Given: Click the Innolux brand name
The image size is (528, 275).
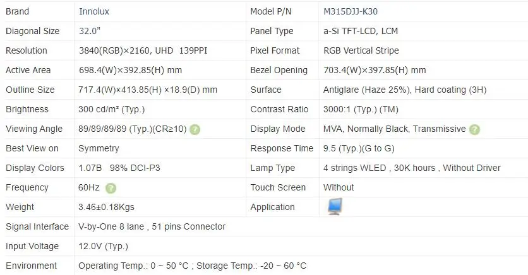Looking at the screenshot, I should tap(93, 11).
